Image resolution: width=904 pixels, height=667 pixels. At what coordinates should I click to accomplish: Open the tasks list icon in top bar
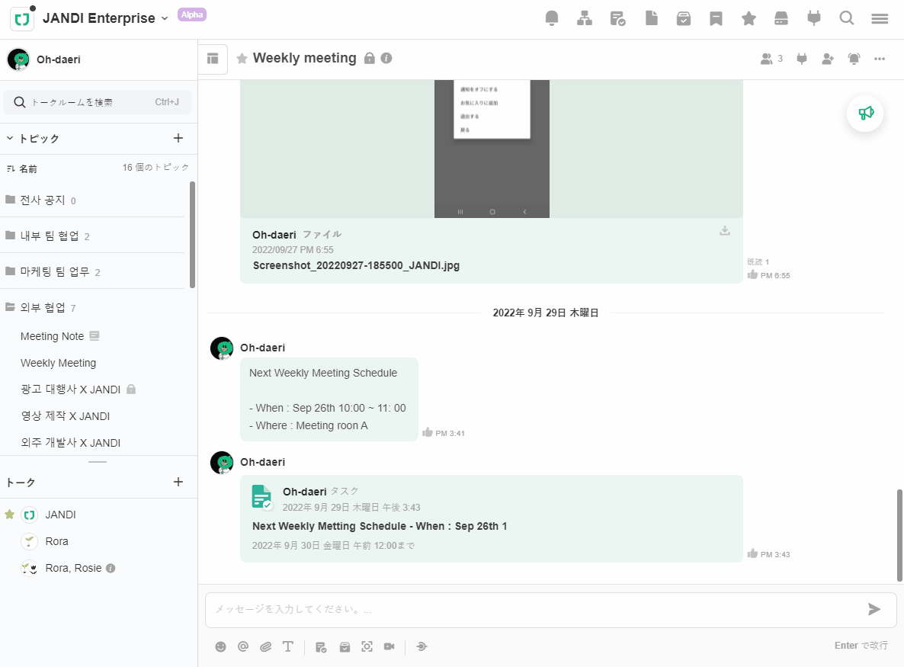coord(617,18)
